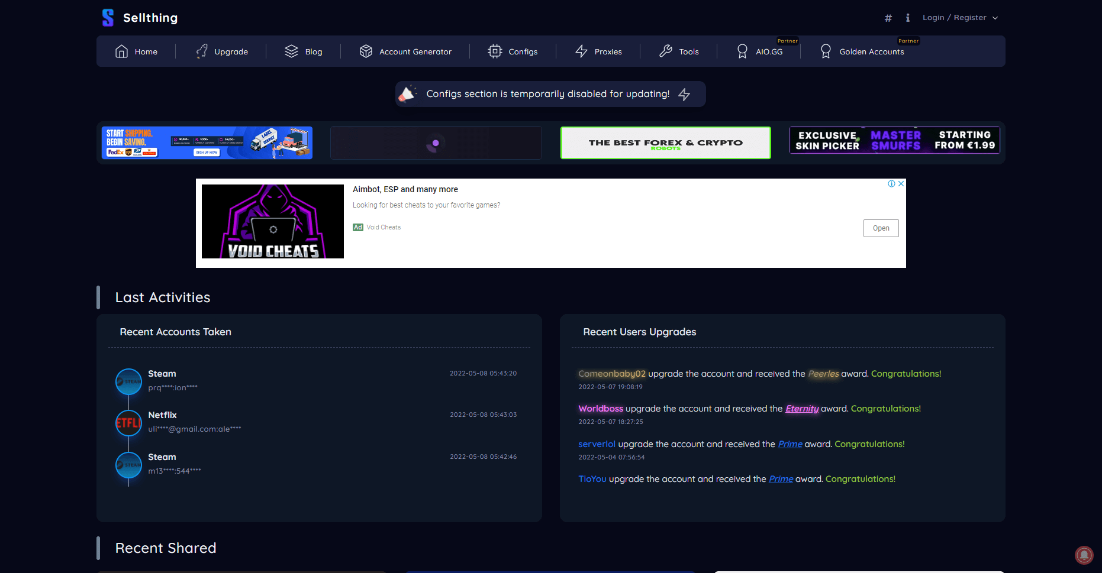Click the Home house icon
Image resolution: width=1102 pixels, height=573 pixels.
121,51
